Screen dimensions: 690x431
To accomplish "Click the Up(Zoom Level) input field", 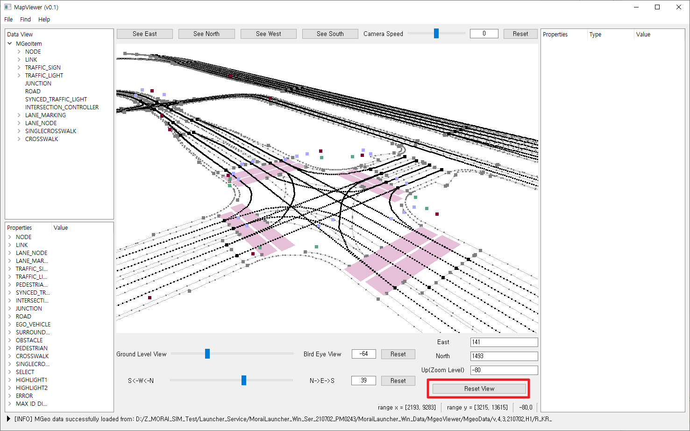I will (x=504, y=370).
